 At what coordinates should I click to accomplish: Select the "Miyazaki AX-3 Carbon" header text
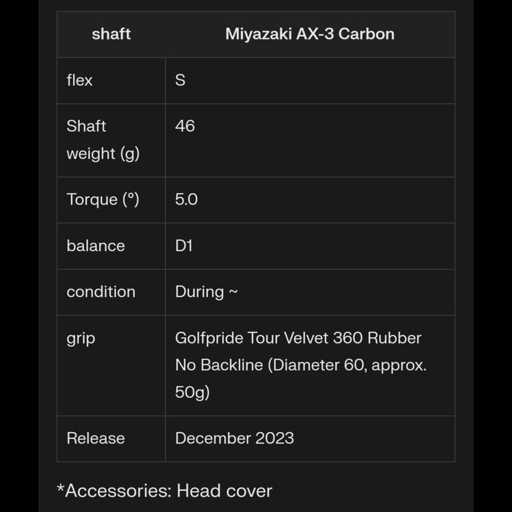(x=309, y=34)
